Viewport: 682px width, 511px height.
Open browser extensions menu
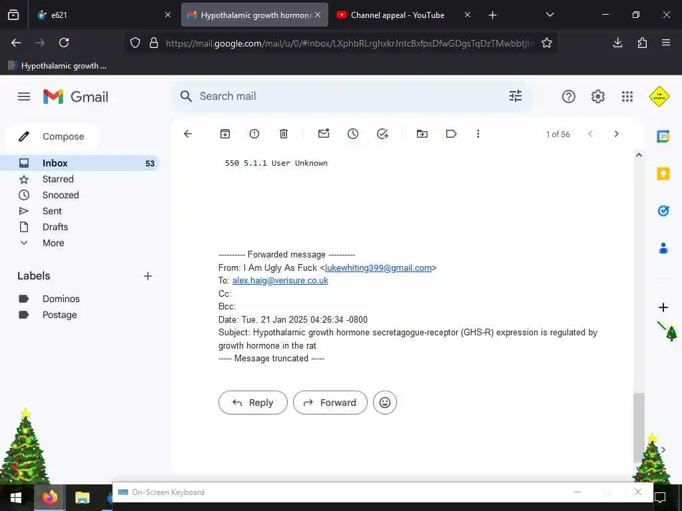pyautogui.click(x=642, y=43)
